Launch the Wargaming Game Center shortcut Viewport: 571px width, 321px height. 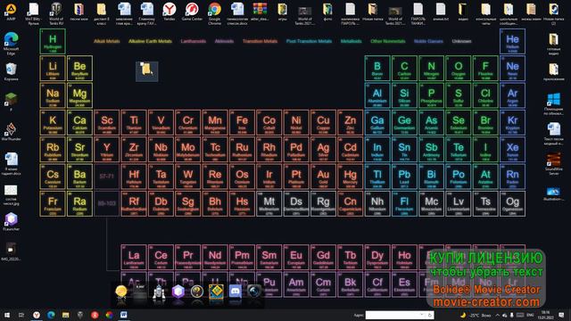(x=192, y=12)
